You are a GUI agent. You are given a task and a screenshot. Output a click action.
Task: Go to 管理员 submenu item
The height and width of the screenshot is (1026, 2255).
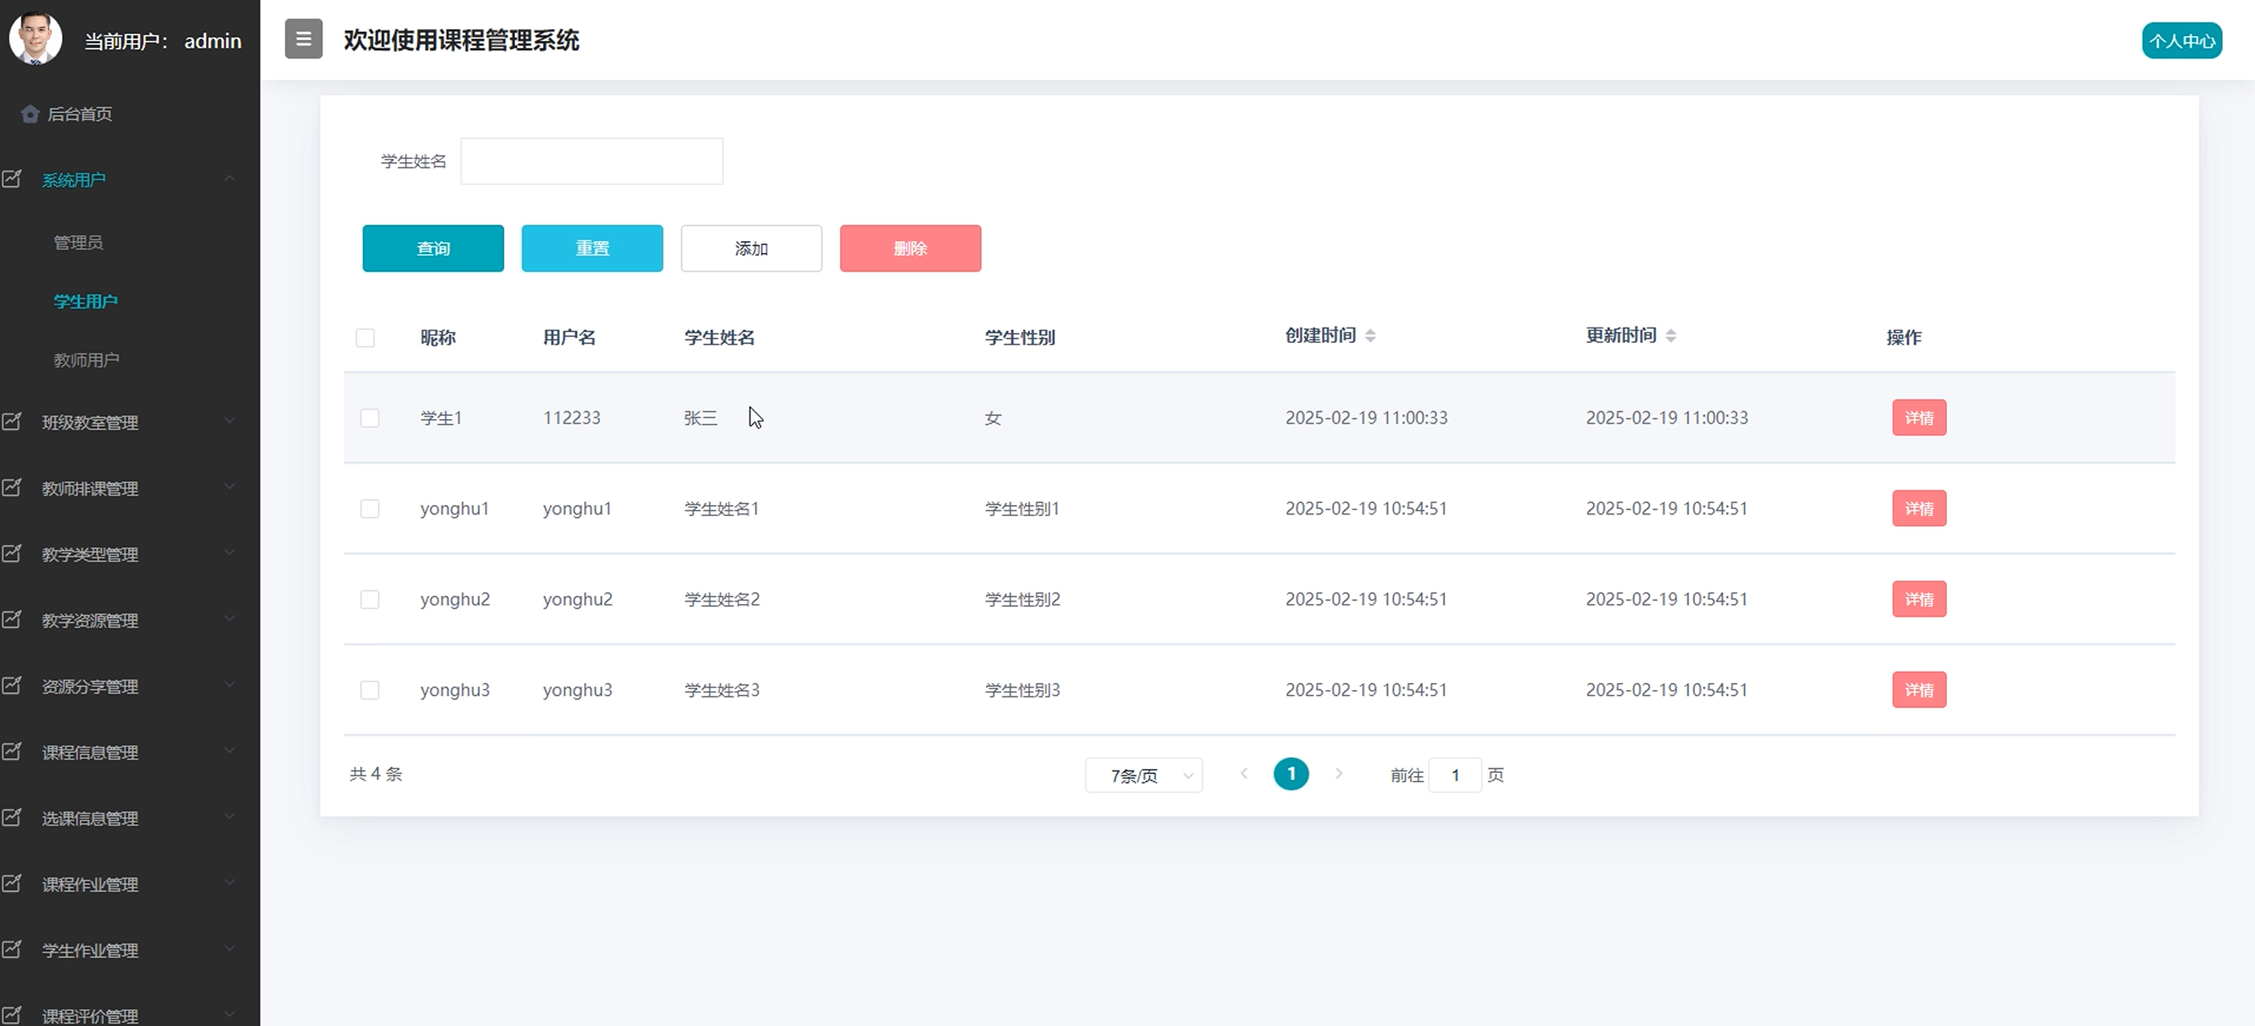78,243
